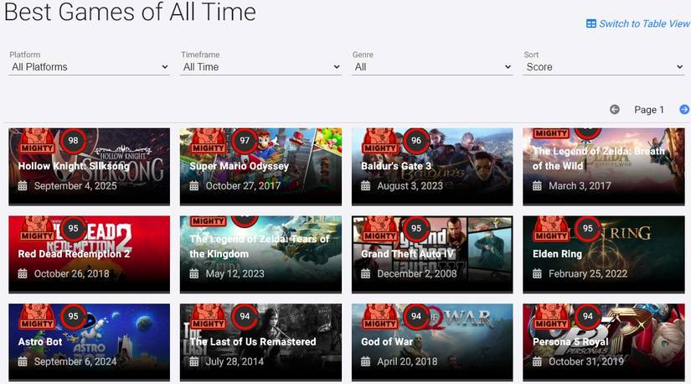
Task: Change the Sort dropdown from Score
Action: tap(604, 67)
